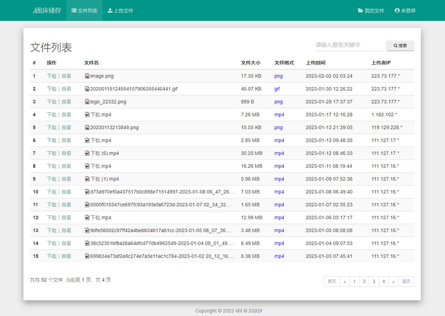The height and width of the screenshot is (316, 445).
Task: Click the file name image.png
Action: [x=102, y=76]
